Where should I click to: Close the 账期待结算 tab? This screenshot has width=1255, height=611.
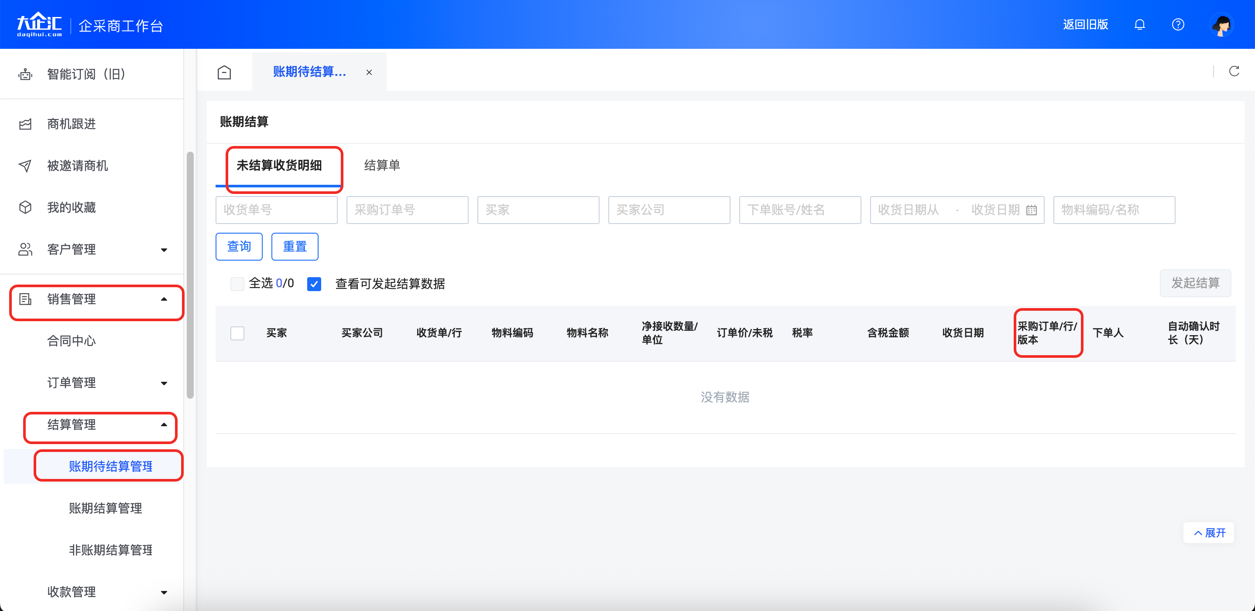(369, 72)
